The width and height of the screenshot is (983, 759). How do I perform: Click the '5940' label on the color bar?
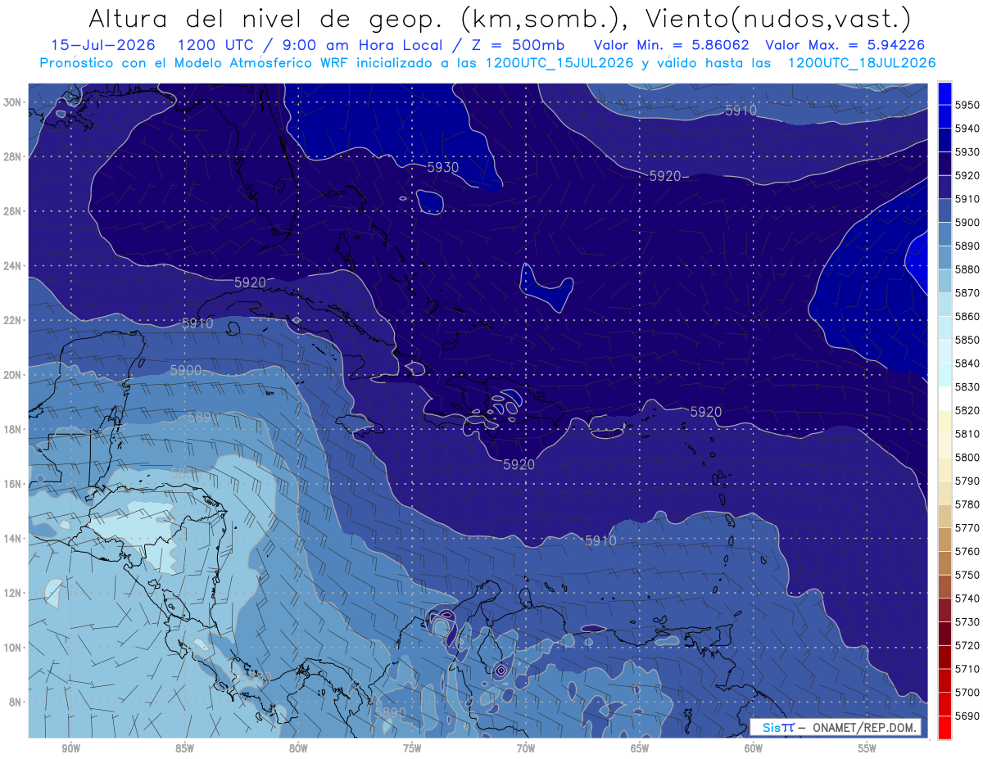(967, 129)
